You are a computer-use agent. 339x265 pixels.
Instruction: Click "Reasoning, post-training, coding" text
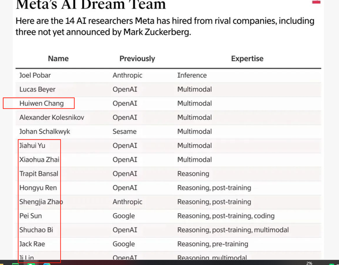coord(226,216)
